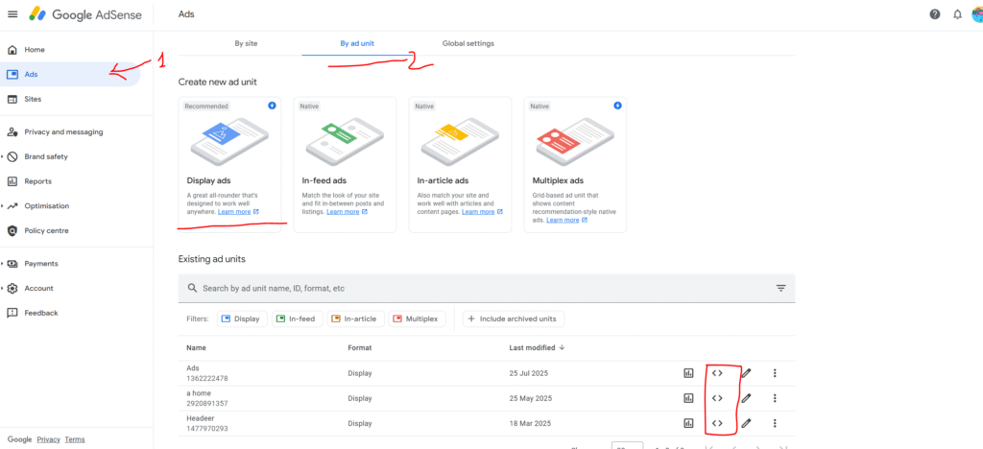Screen dimensions: 983x449
Task: Open the hamburger main menu
Action: point(12,14)
